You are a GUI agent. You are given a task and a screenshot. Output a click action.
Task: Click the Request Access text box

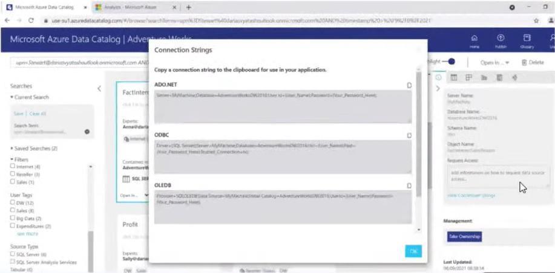coord(498,176)
